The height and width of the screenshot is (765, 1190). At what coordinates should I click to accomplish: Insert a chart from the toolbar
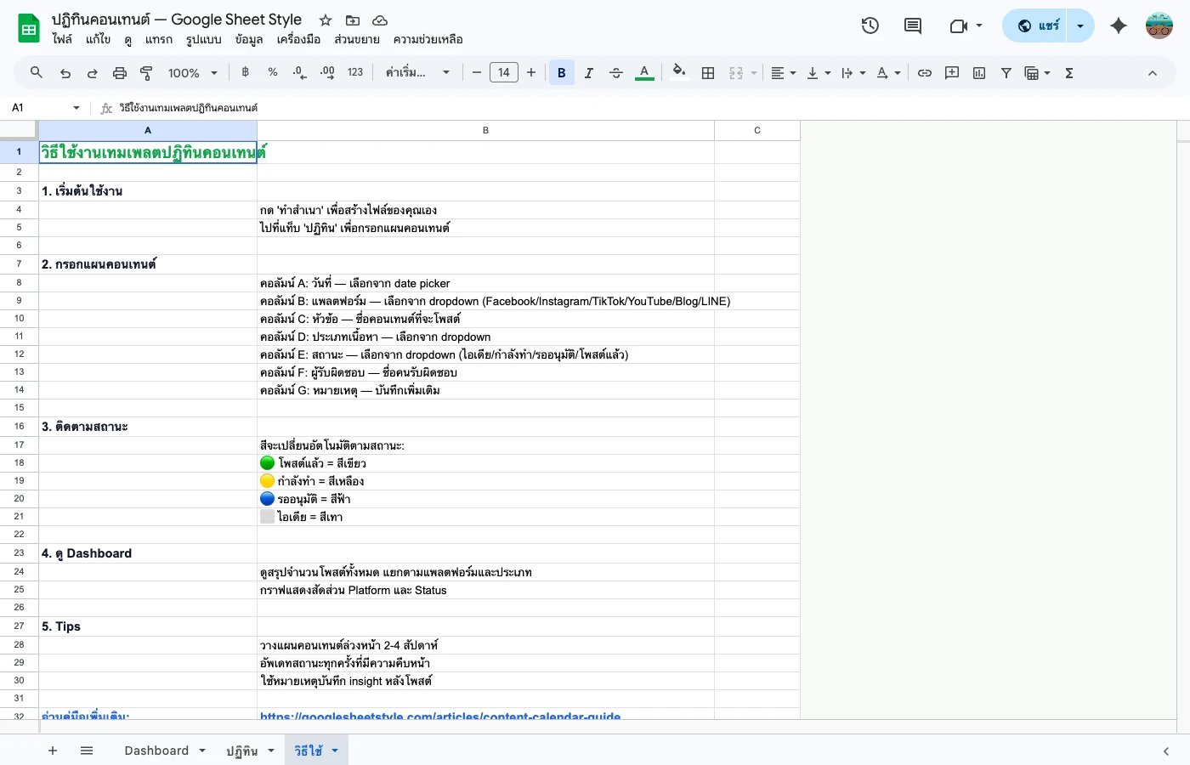978,72
